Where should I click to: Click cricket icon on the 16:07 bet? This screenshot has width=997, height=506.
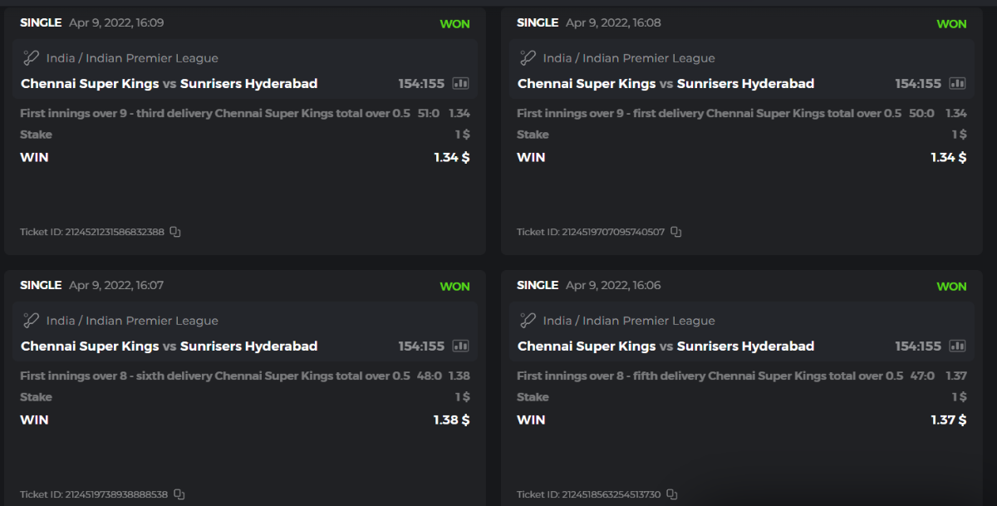coord(32,321)
